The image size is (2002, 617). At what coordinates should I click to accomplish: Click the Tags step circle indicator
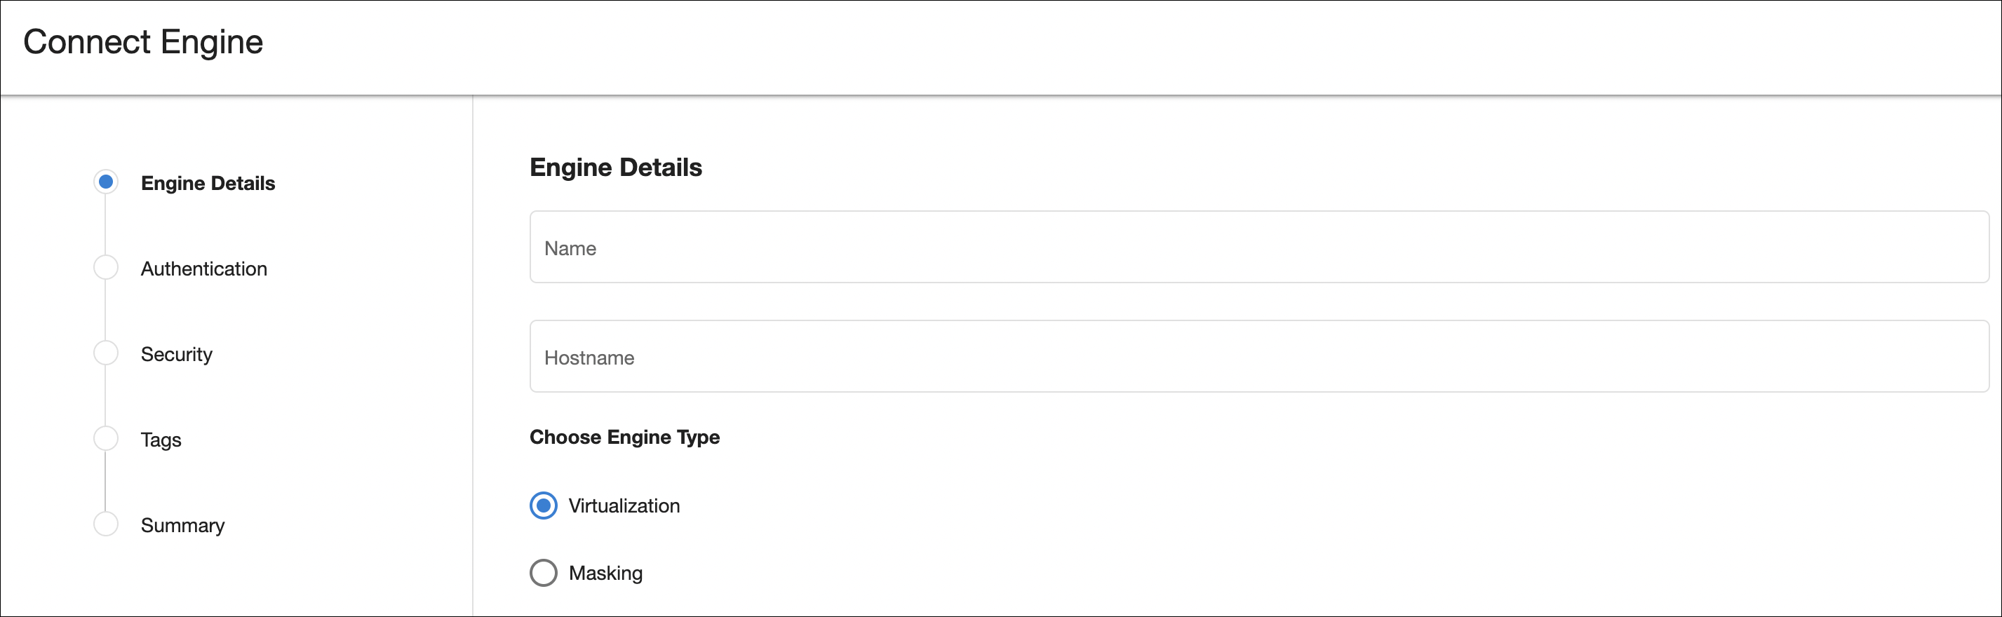click(106, 438)
